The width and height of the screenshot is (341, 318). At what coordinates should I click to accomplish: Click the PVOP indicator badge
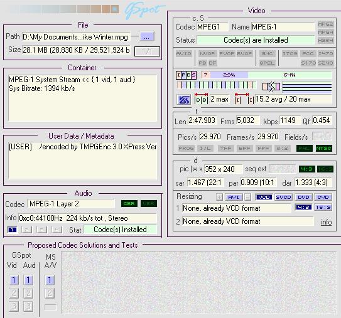227,53
